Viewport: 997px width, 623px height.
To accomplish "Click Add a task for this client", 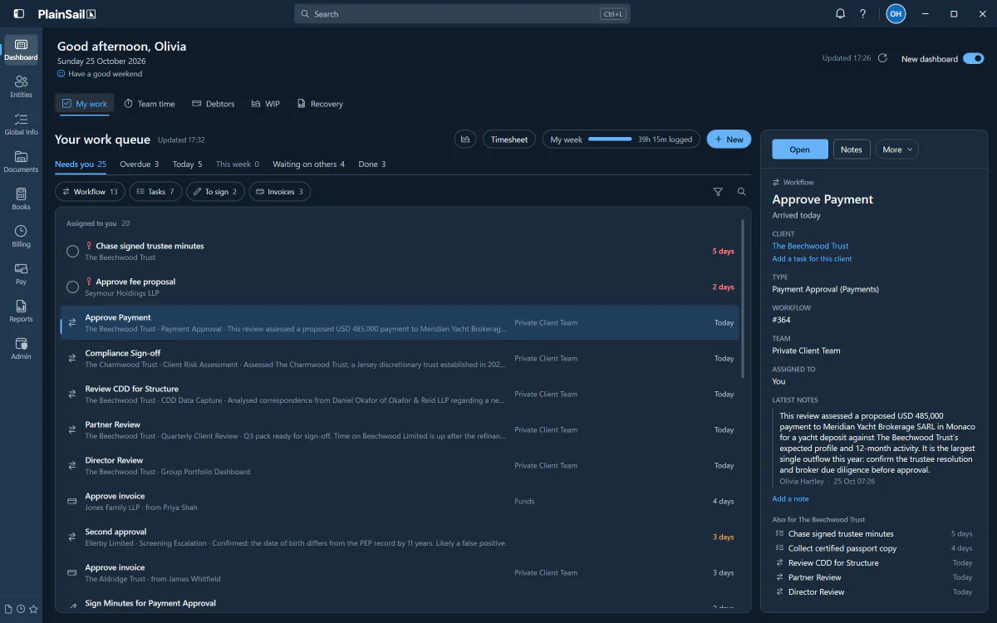I will point(812,258).
